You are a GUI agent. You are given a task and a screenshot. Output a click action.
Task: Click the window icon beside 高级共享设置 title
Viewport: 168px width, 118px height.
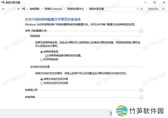[x=3, y=2]
